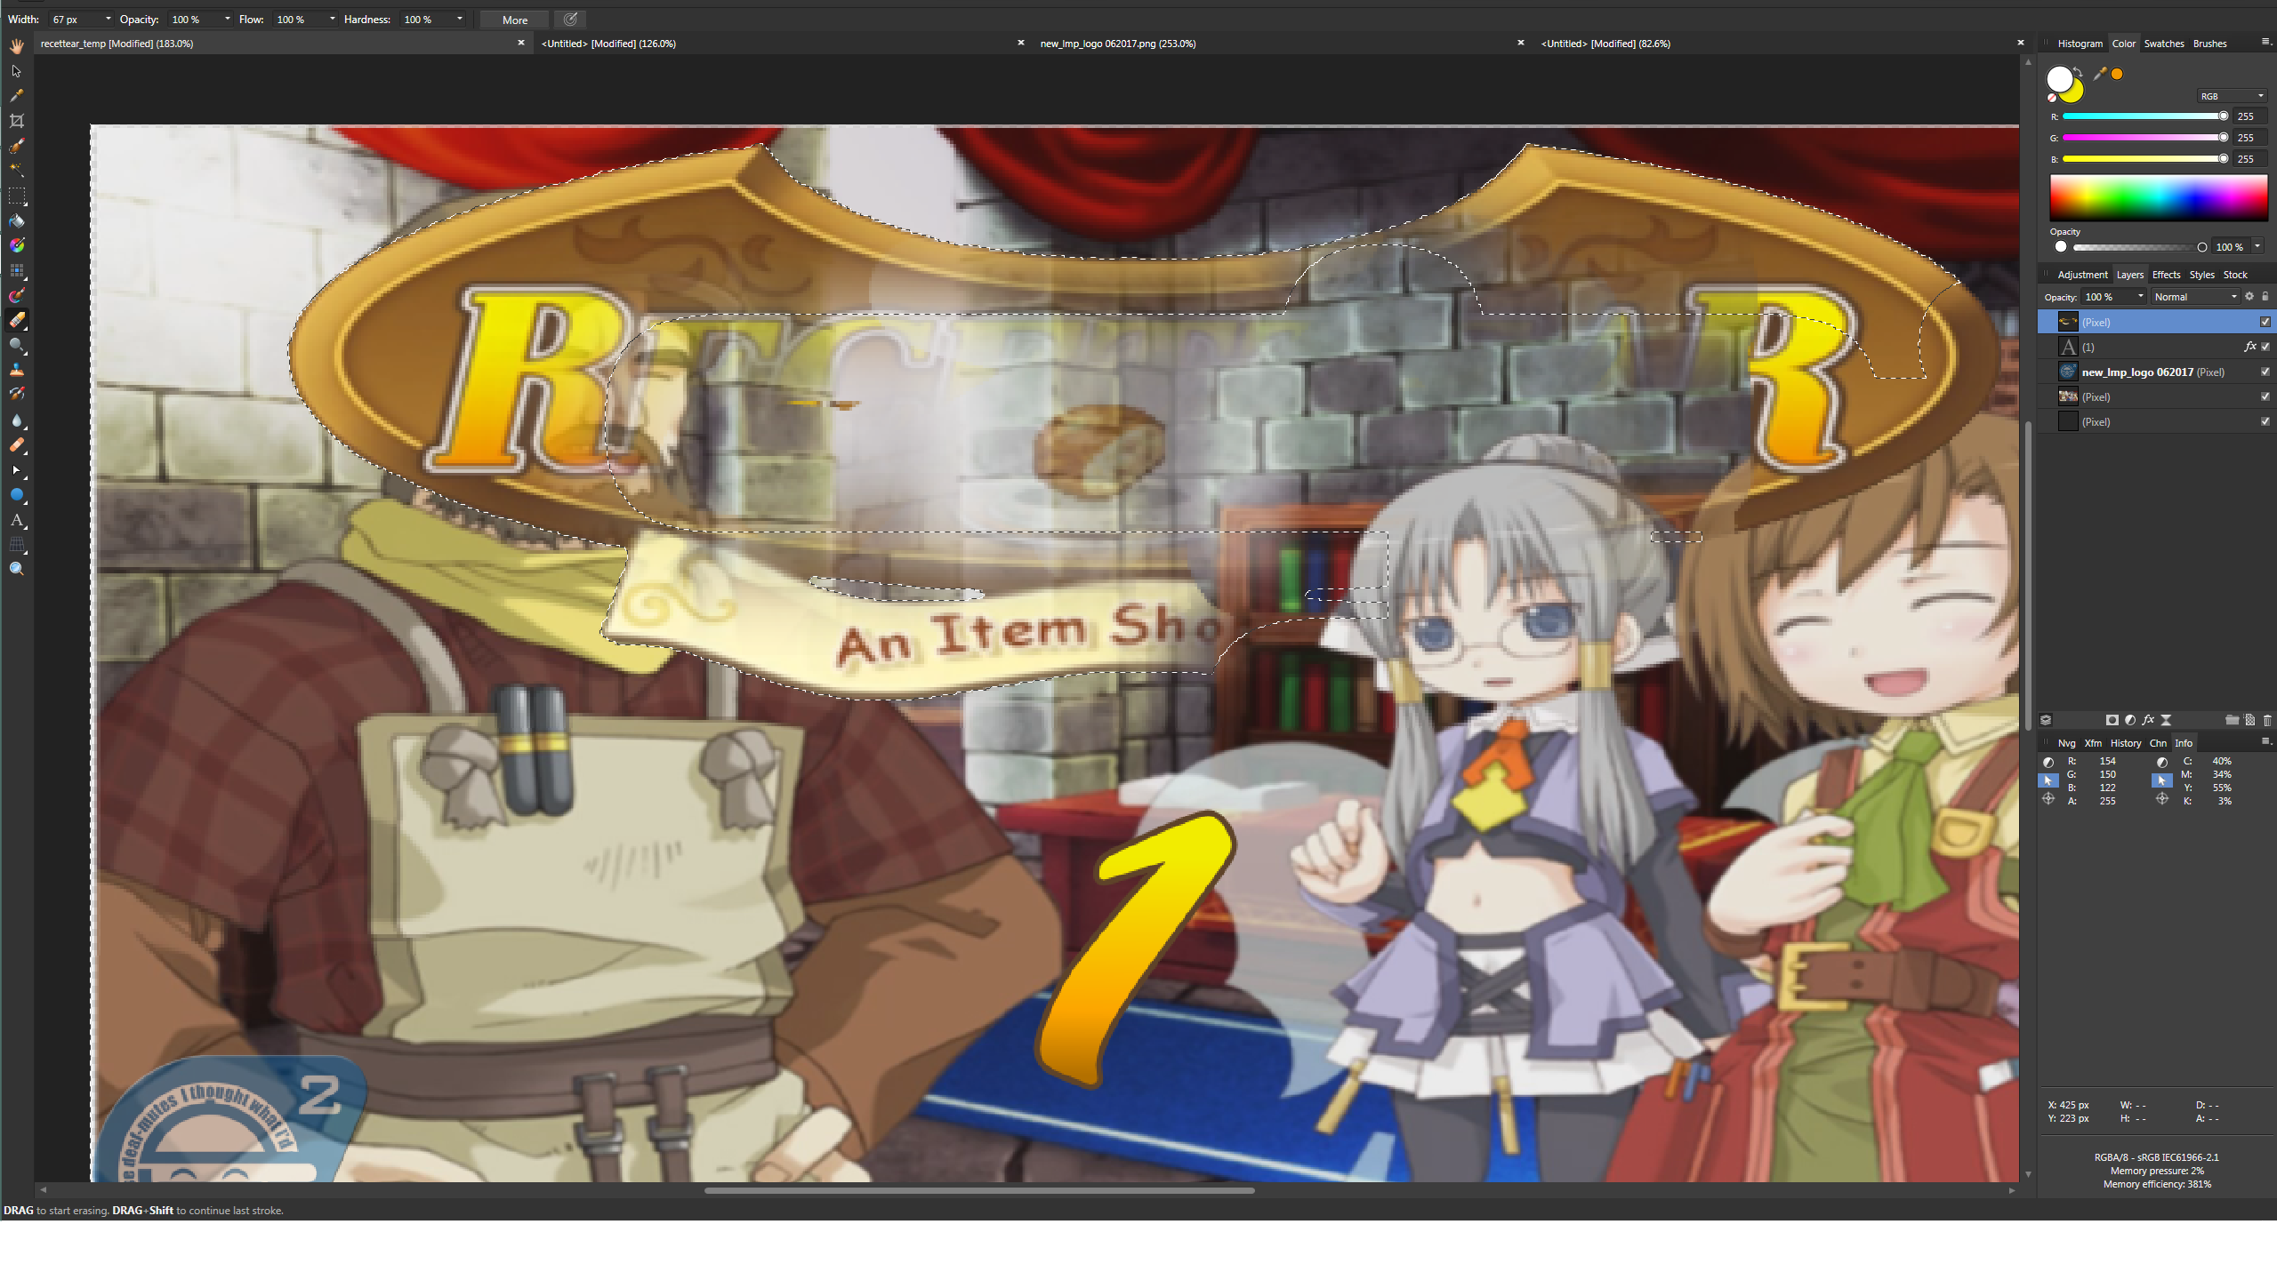Toggle visibility of new_lmp_logo 062017 layer

pyautogui.click(x=2265, y=372)
